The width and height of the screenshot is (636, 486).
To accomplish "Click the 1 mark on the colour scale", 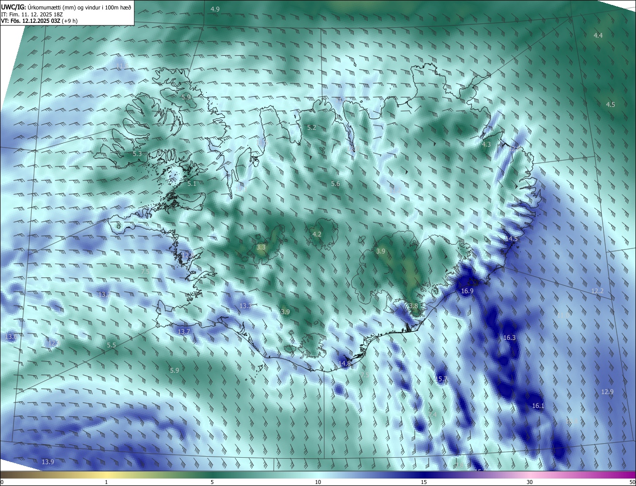I will 106,483.
